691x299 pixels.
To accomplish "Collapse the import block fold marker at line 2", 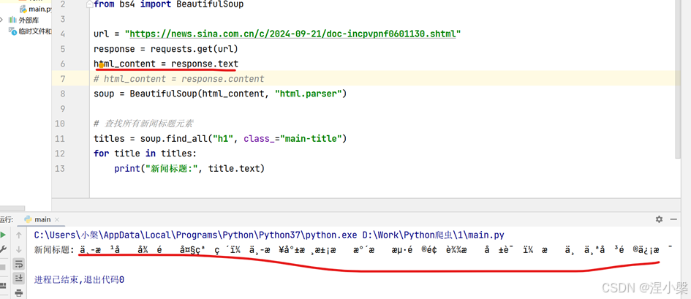I will 90,4.
